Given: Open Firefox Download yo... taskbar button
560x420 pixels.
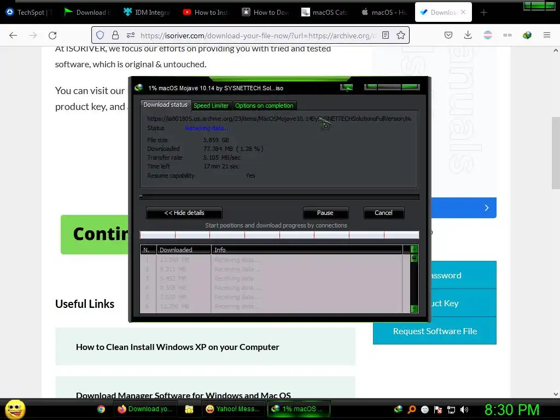Looking at the screenshot, I should (145, 409).
